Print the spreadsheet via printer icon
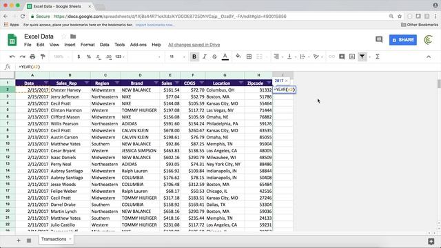Image resolution: width=441 pixels, height=248 pixels. tap(32, 56)
